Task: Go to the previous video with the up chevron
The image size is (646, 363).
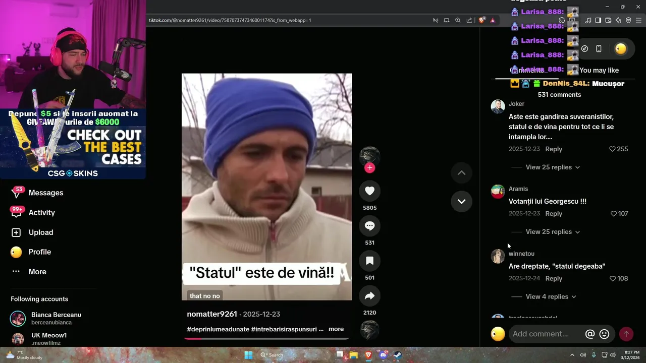Action: (461, 173)
